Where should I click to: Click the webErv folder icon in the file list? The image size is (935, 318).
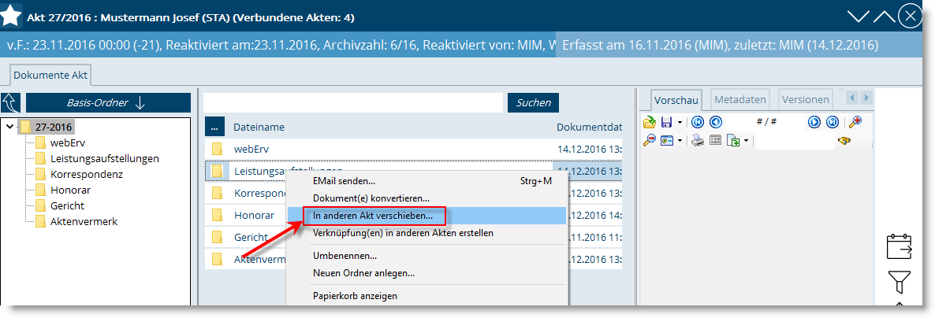point(217,149)
